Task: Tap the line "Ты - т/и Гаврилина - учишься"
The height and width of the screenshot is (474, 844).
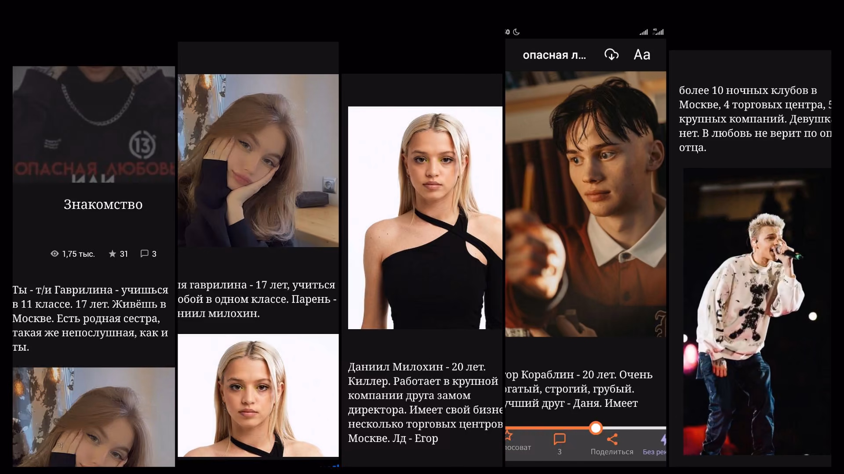Action: click(90, 290)
